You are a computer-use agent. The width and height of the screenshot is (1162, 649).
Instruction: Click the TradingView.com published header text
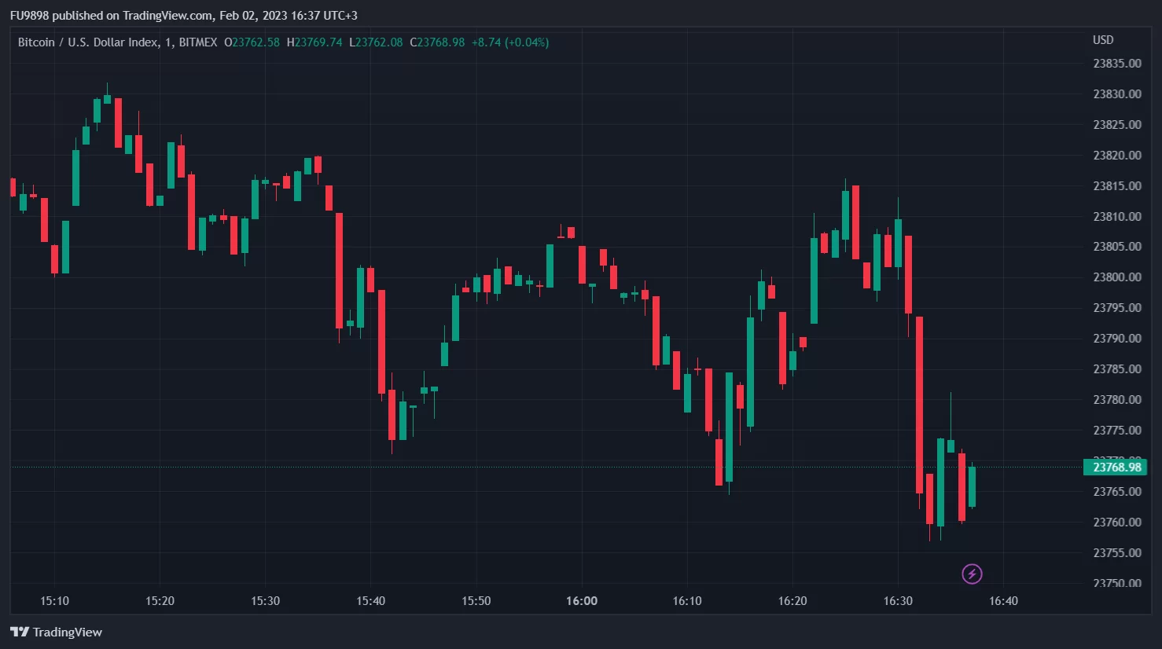click(x=183, y=16)
